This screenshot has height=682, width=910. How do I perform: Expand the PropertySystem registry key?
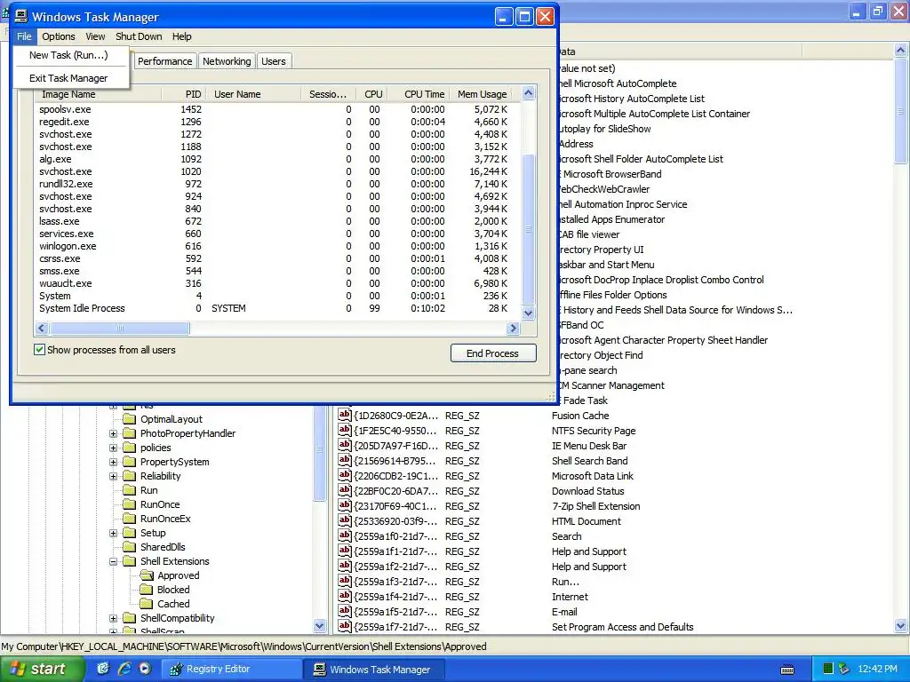point(114,462)
